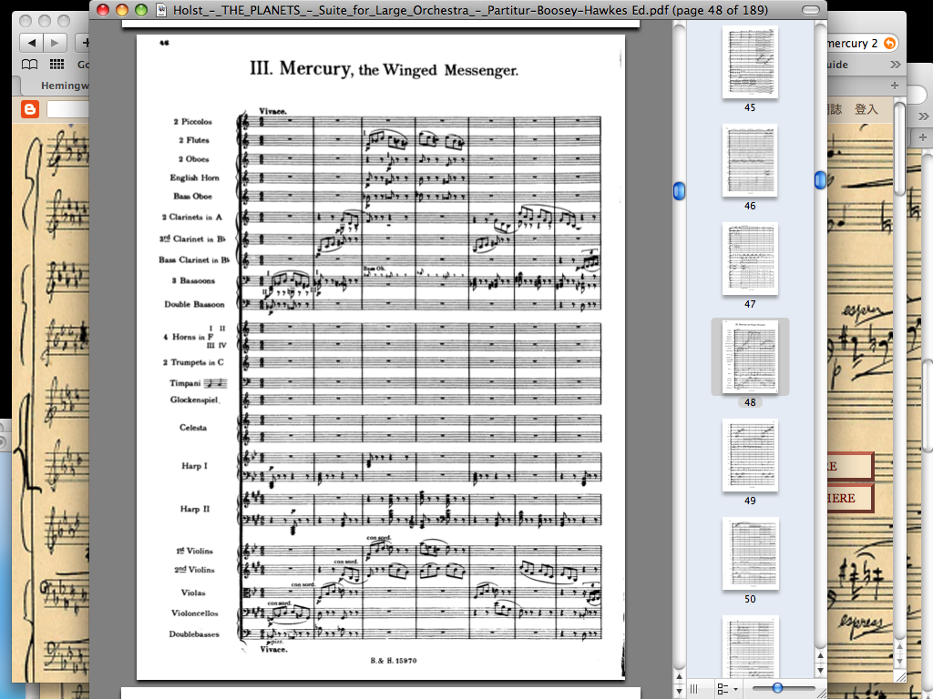Adjust the thumbnail size slider

click(x=777, y=688)
